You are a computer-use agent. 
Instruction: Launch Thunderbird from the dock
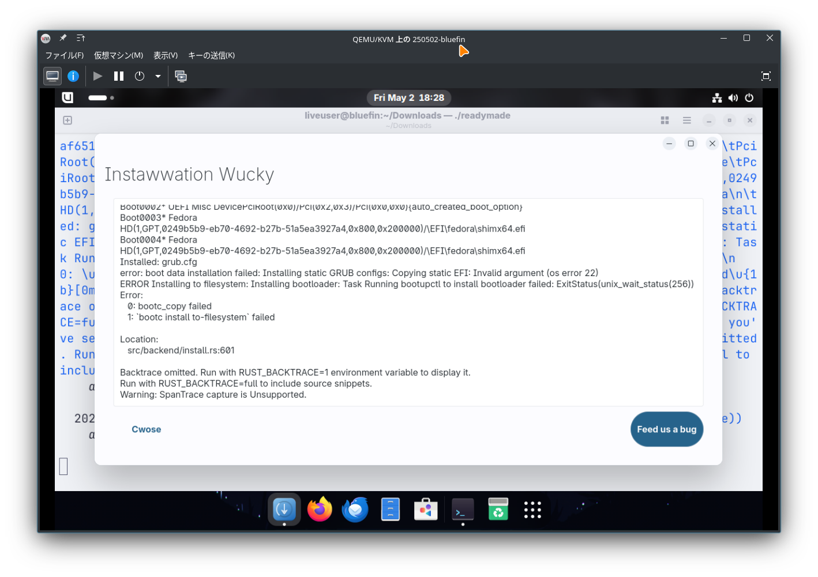pyautogui.click(x=355, y=510)
